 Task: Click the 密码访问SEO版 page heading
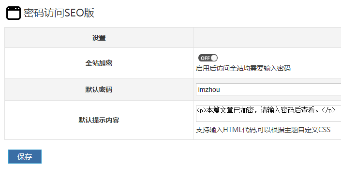click(x=59, y=13)
